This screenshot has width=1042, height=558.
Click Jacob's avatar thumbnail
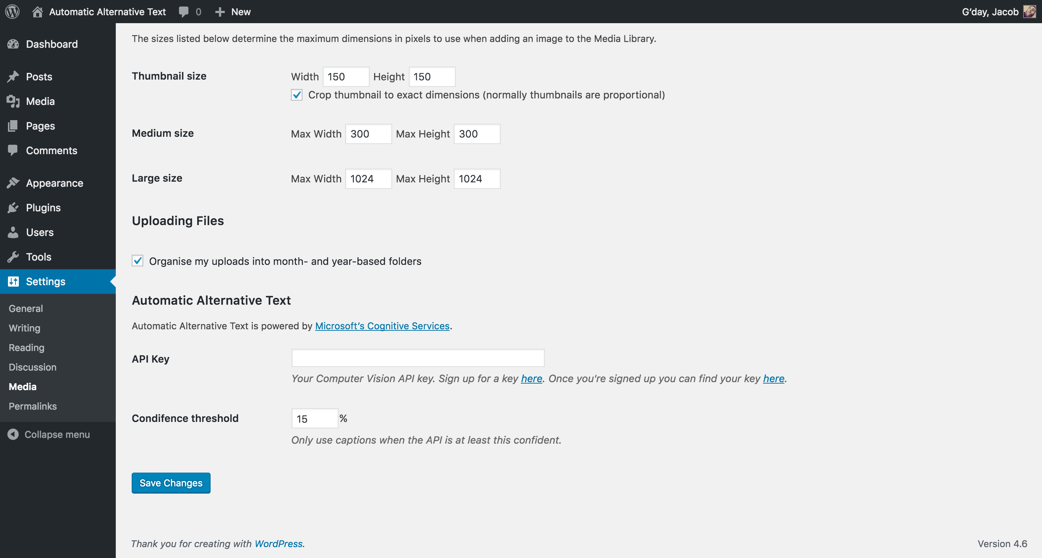coord(1029,12)
